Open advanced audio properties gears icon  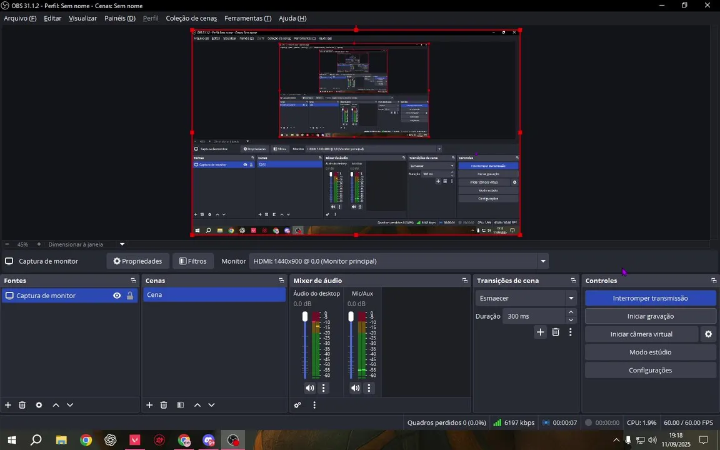tap(297, 405)
